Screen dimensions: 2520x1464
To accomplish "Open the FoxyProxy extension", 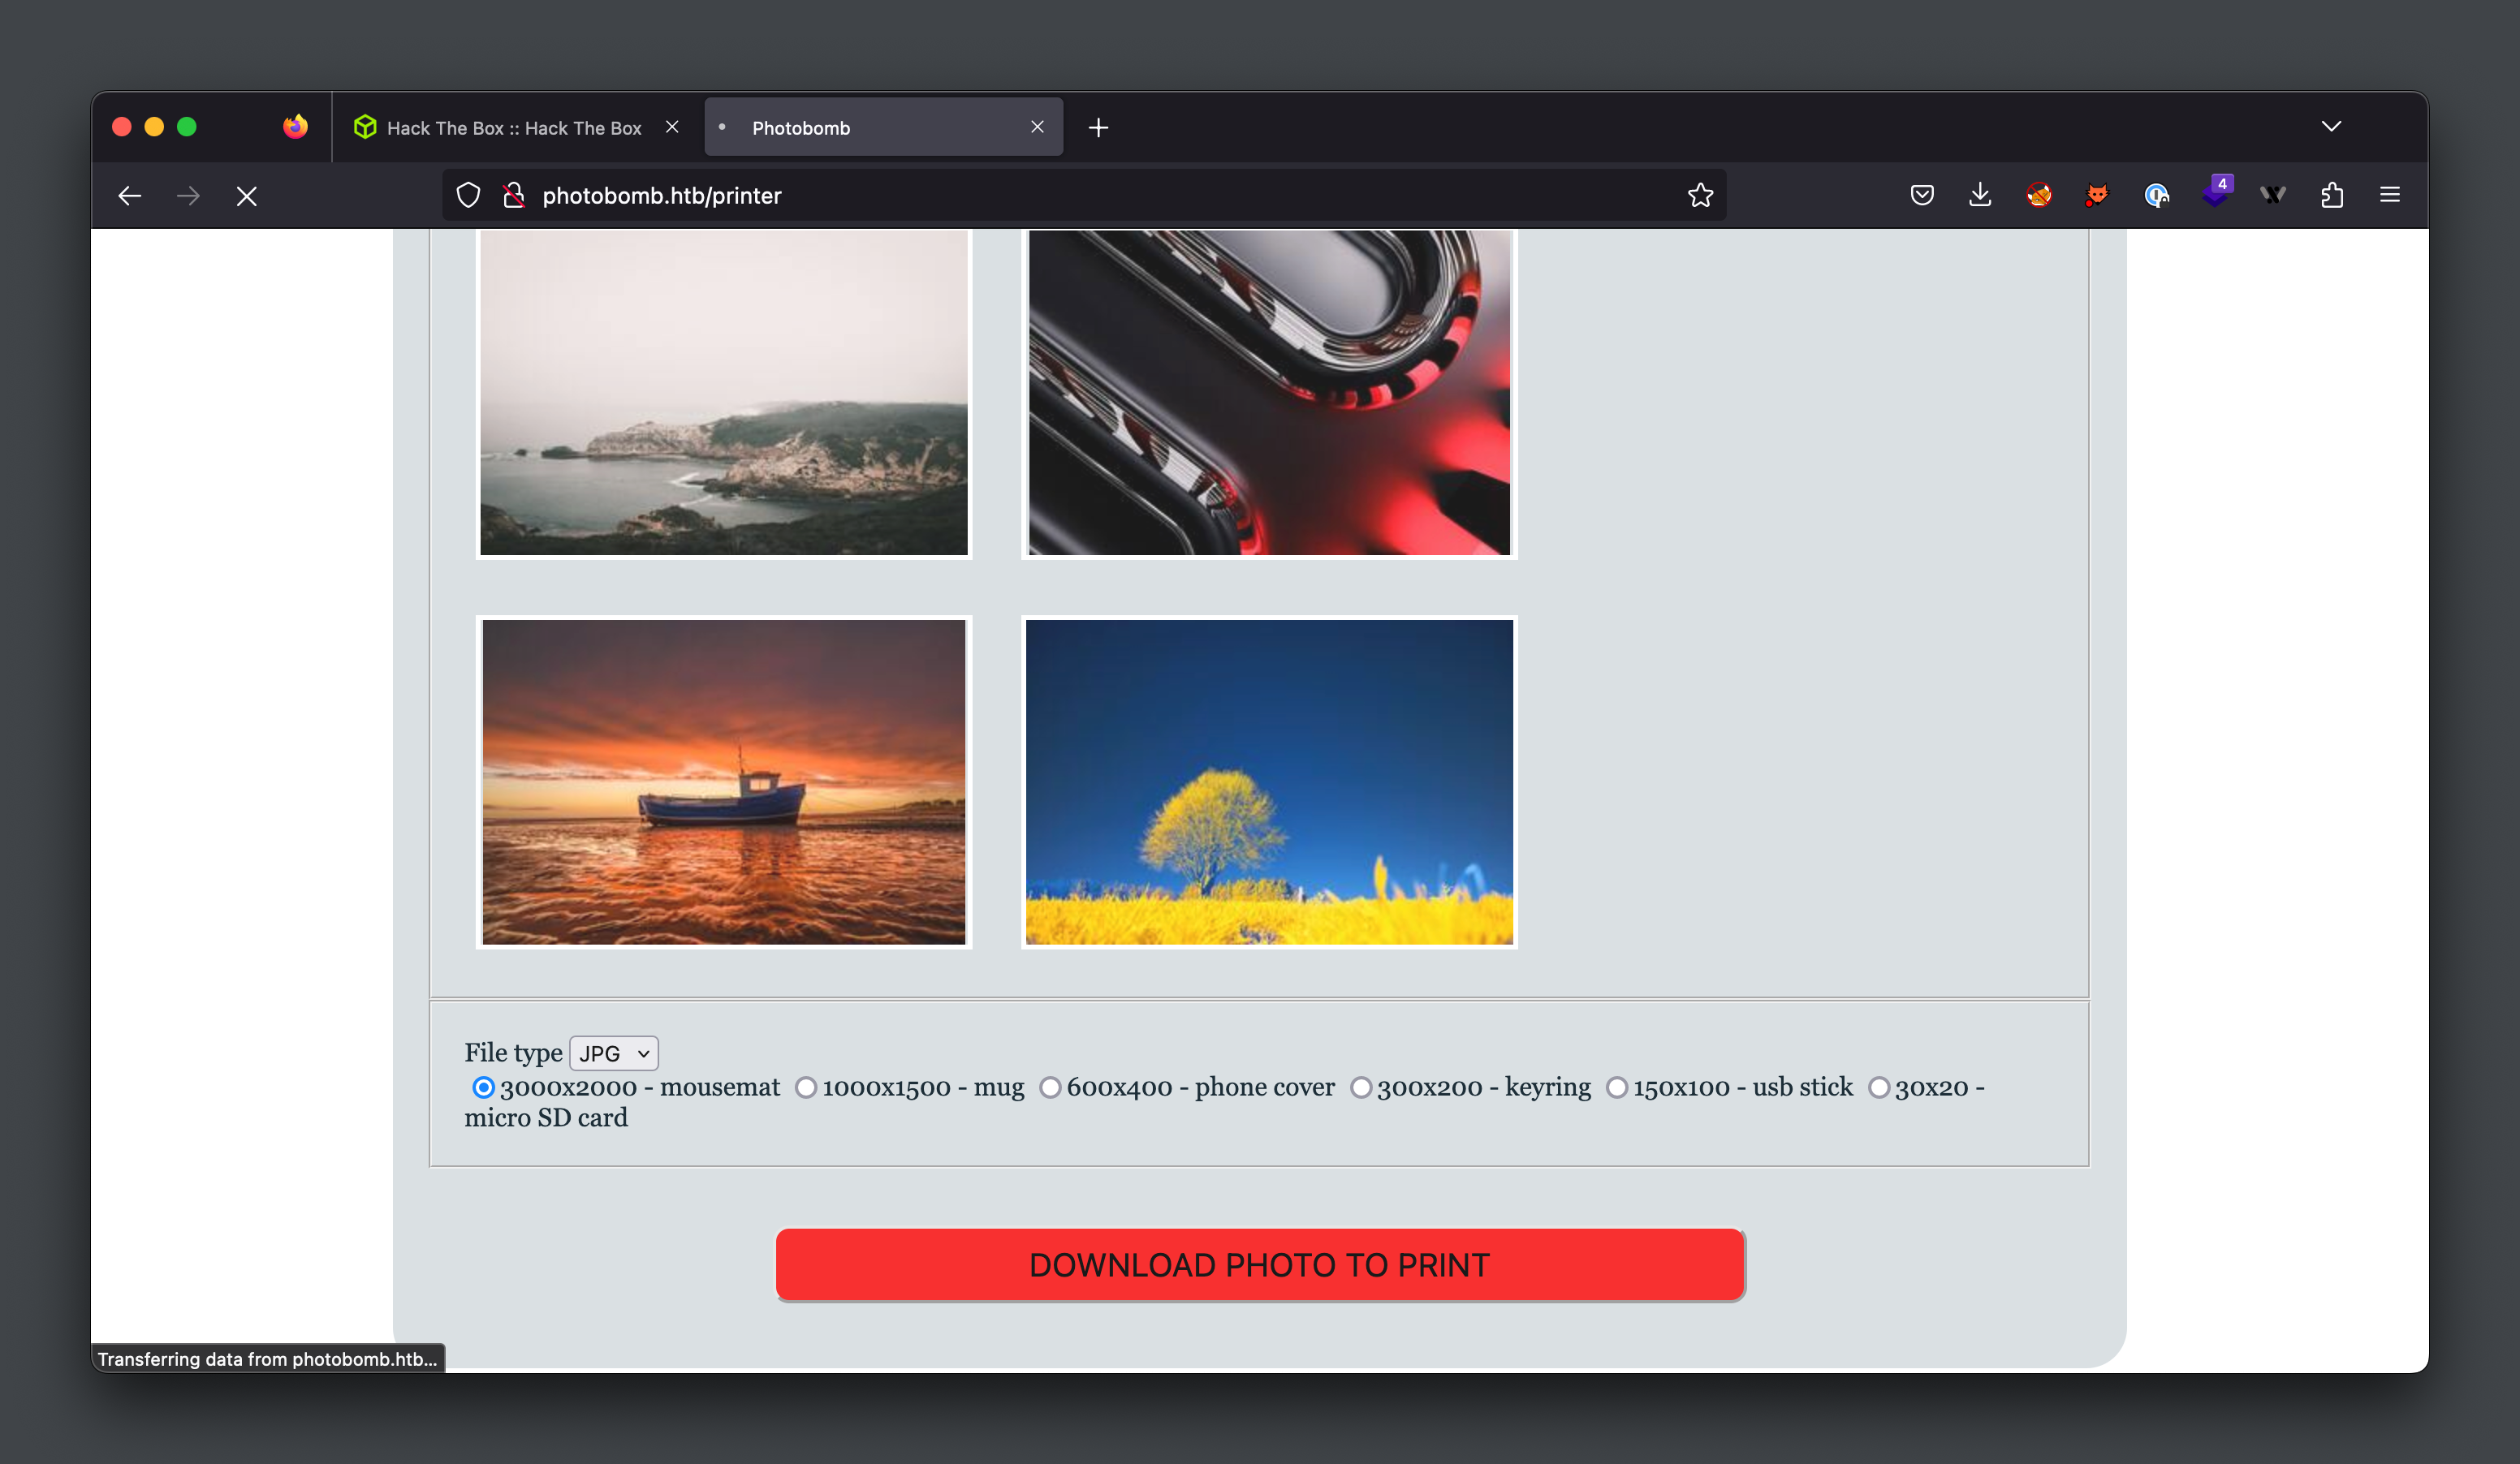I will click(2097, 195).
